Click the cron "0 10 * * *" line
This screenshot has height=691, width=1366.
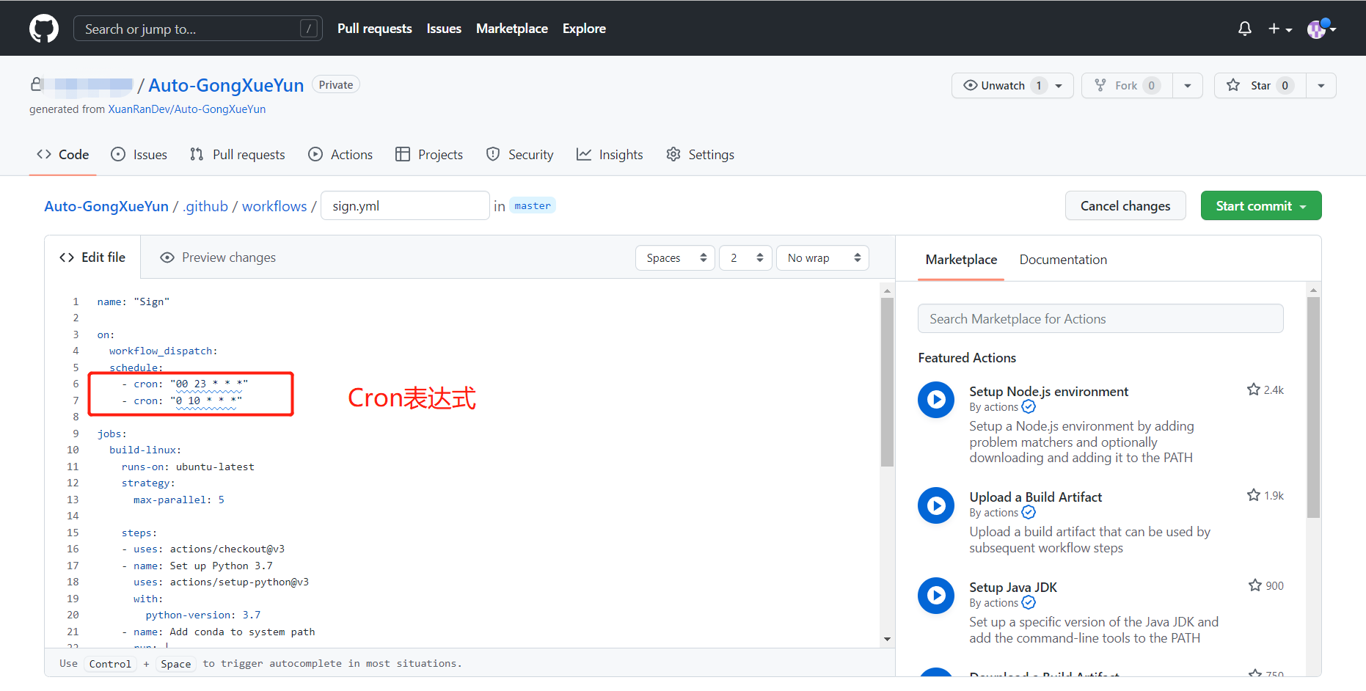[x=182, y=401]
